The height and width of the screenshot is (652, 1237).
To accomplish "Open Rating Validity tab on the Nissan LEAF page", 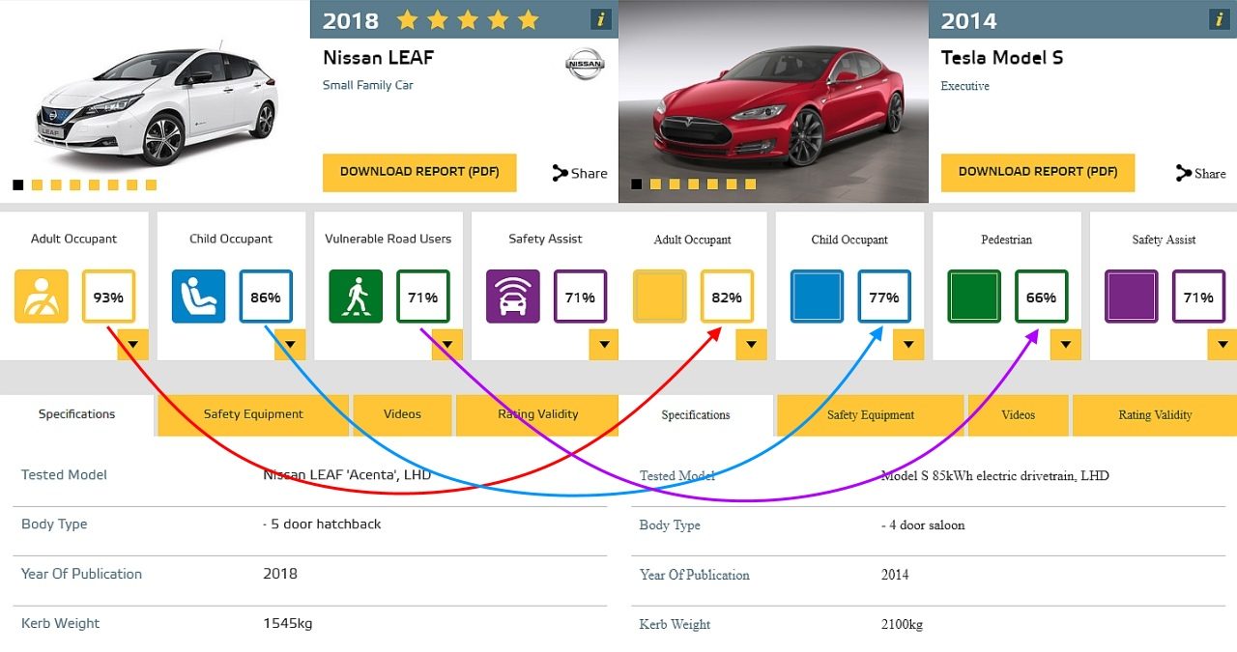I will pos(537,414).
